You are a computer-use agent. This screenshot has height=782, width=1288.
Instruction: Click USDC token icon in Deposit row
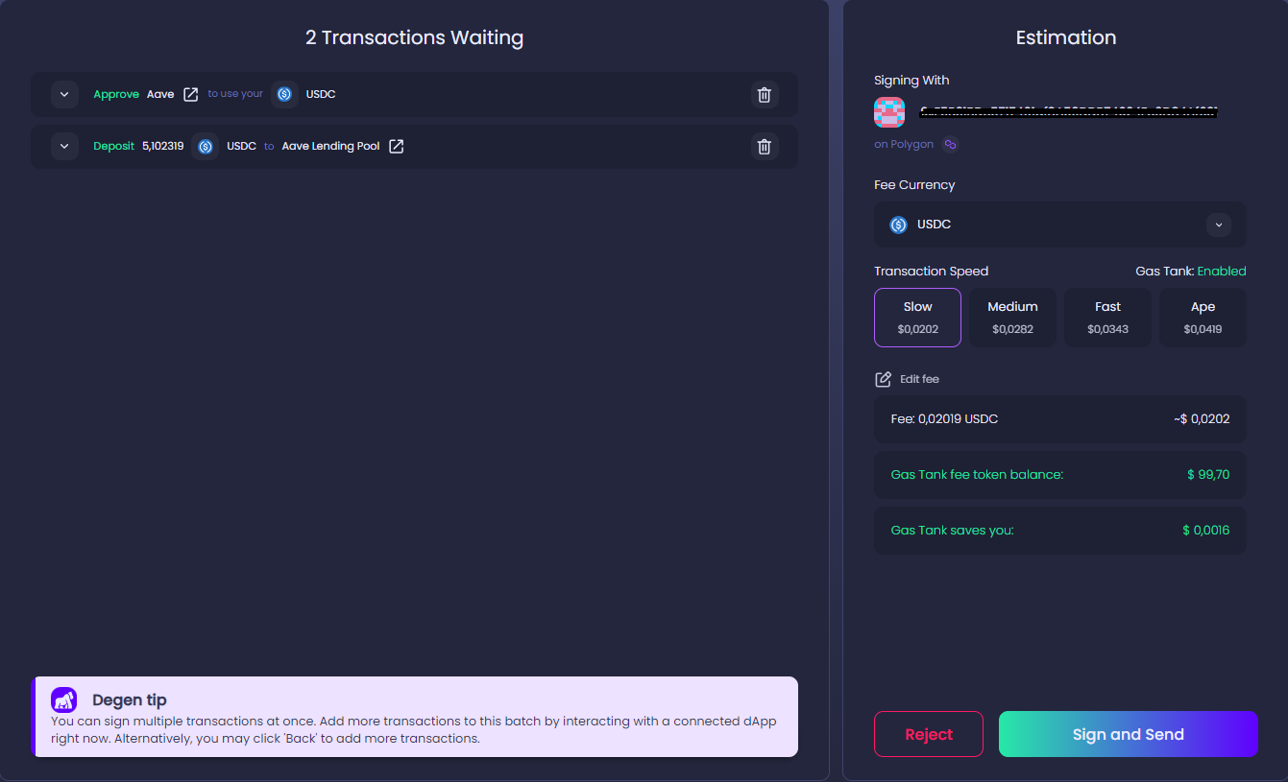tap(205, 146)
